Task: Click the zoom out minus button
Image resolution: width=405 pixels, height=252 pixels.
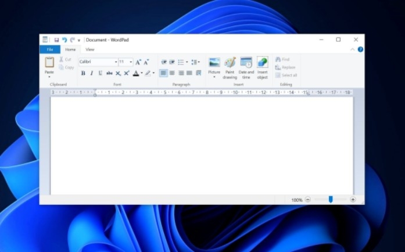Action: pos(307,200)
